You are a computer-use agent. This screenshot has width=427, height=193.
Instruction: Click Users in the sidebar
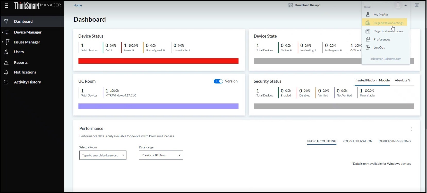click(x=19, y=52)
